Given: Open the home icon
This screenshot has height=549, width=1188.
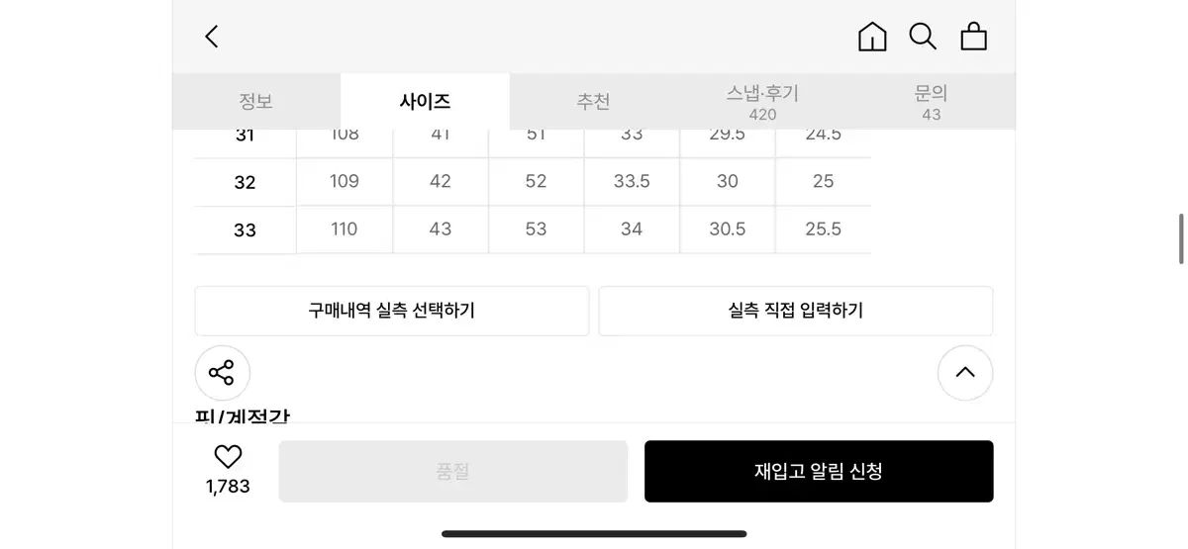Looking at the screenshot, I should tap(872, 37).
